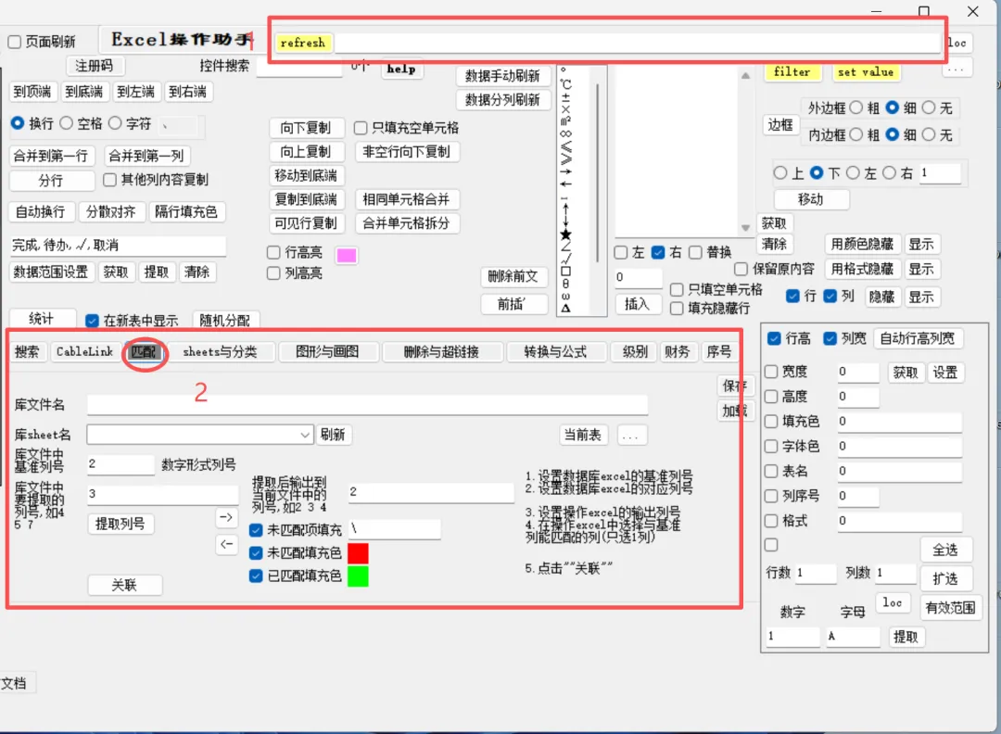Viewport: 1001px width, 734px height.
Task: Select the square root √ symbol
Action: (x=565, y=259)
